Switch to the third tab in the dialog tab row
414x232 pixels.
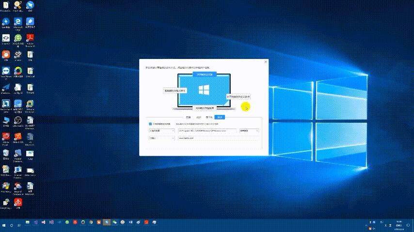pyautogui.click(x=209, y=117)
